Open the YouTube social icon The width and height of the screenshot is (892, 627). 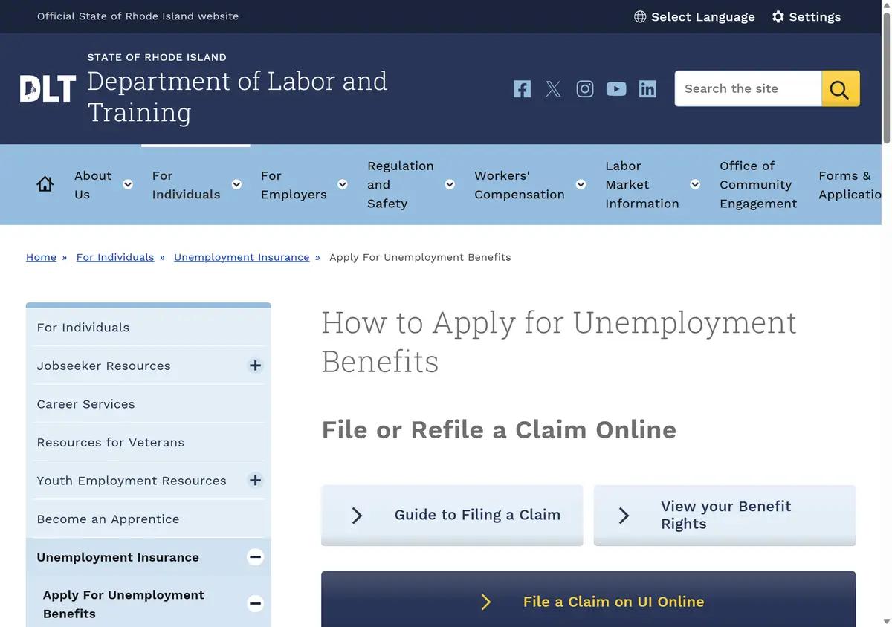[x=616, y=89]
